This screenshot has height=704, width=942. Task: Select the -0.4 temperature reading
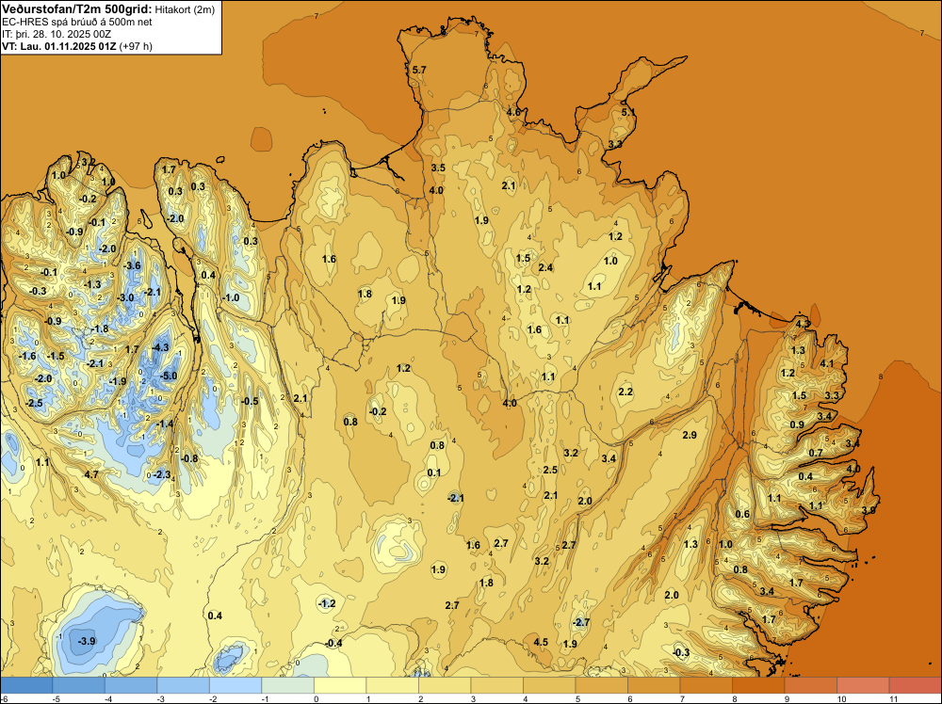pyautogui.click(x=333, y=644)
